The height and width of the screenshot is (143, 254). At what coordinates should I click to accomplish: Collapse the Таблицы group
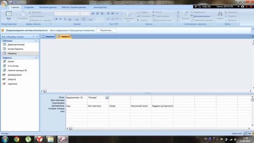(x=36, y=41)
